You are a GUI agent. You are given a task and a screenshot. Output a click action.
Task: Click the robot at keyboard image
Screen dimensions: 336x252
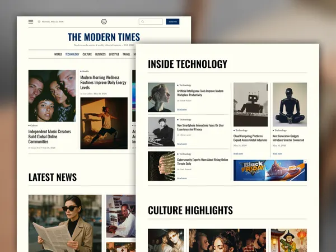pos(250,105)
